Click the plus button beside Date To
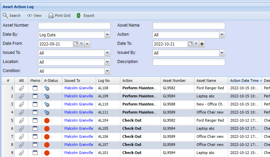The height and width of the screenshot is (157, 270). click(x=202, y=44)
